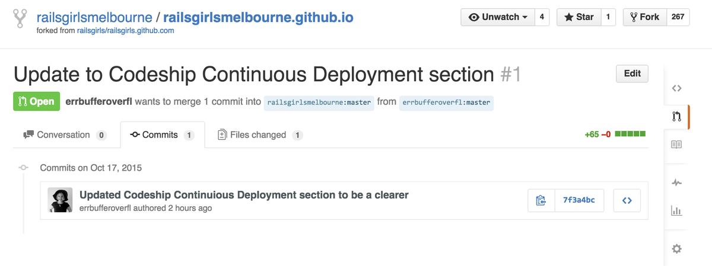The image size is (712, 266).
Task: Click the pull request number #1
Action: [x=510, y=75]
